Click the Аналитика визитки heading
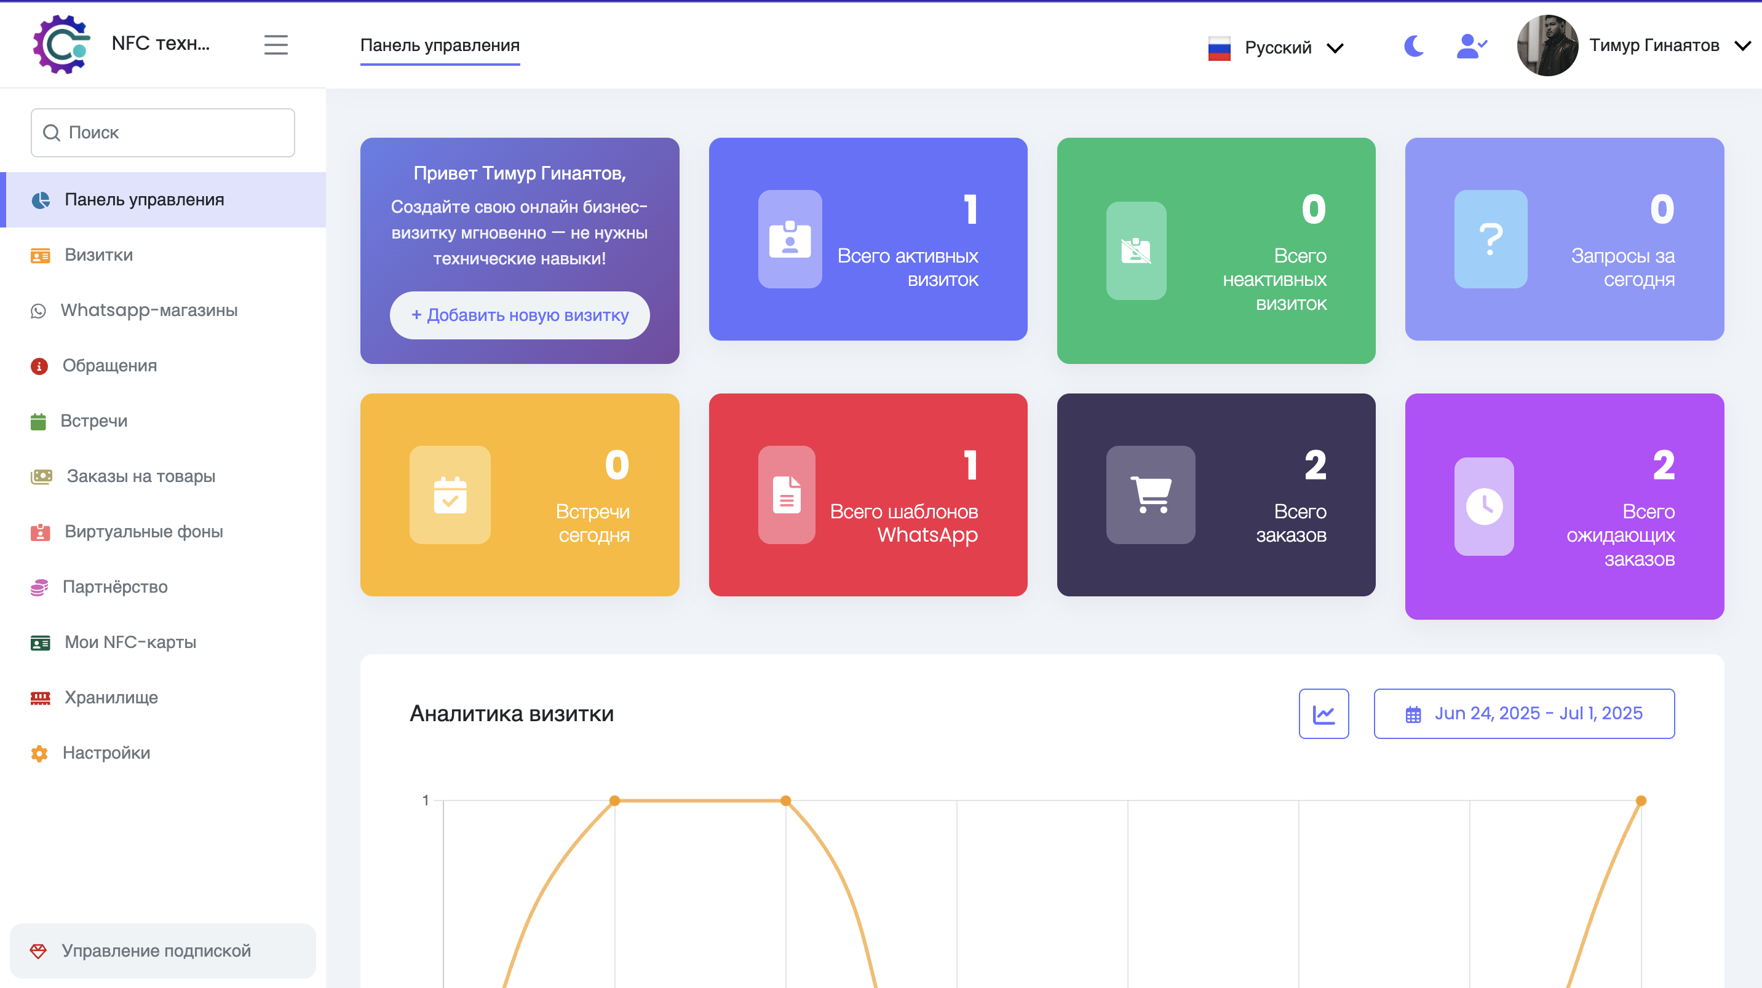This screenshot has width=1762, height=988. pos(512,714)
